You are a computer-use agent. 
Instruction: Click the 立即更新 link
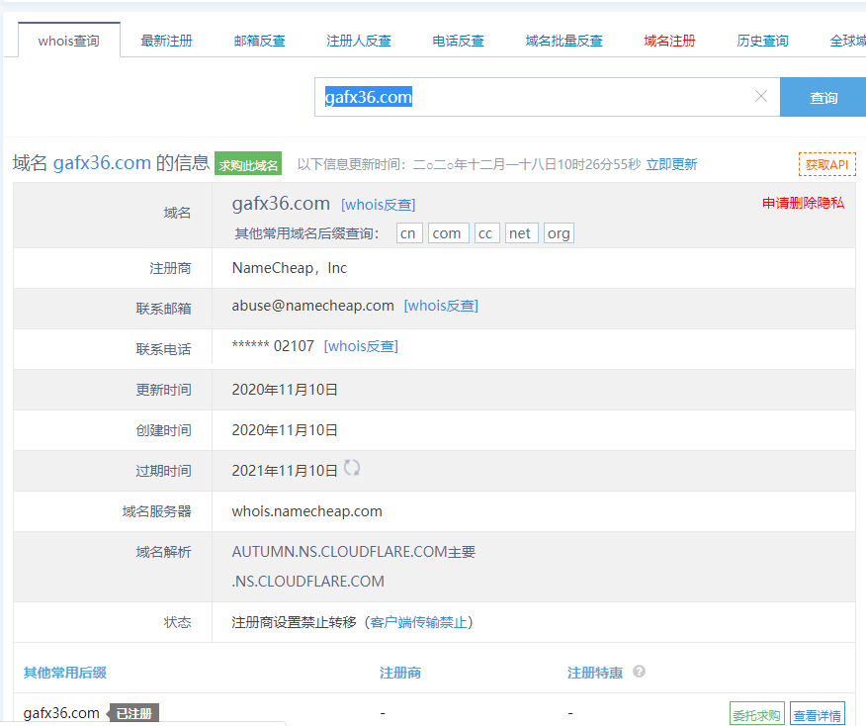tap(671, 164)
